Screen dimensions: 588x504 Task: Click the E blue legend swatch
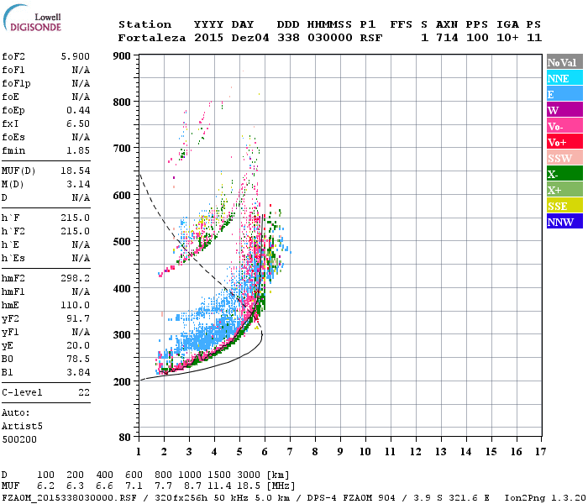point(564,94)
